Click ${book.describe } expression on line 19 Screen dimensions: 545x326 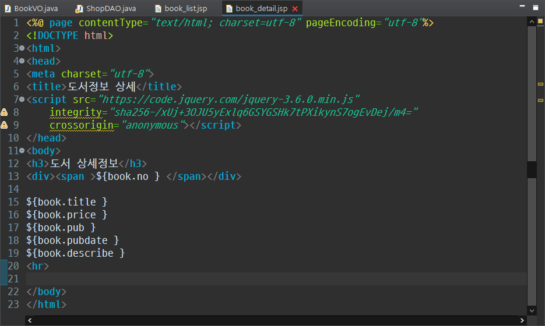(x=75, y=253)
